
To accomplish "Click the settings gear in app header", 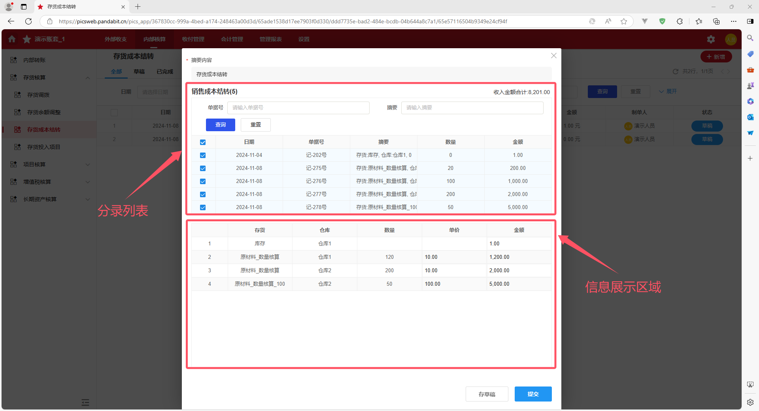I will coord(711,39).
